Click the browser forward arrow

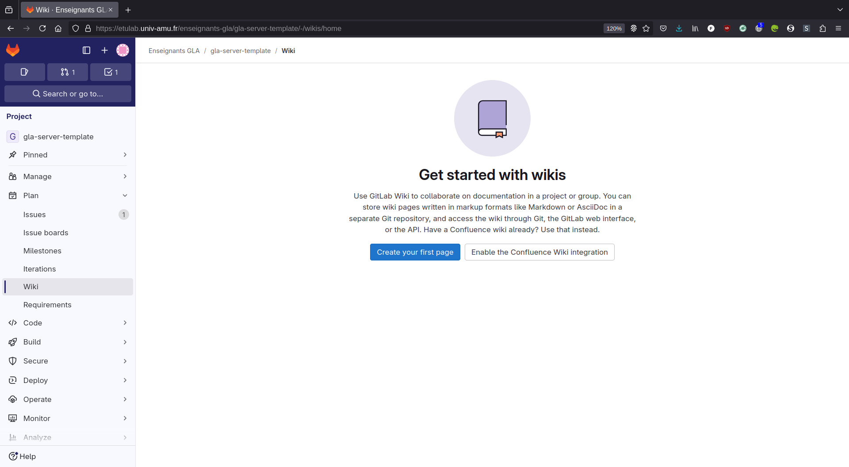[27, 28]
